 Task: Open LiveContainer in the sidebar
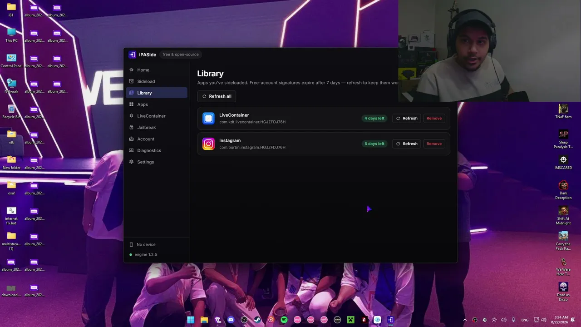click(x=156, y=116)
